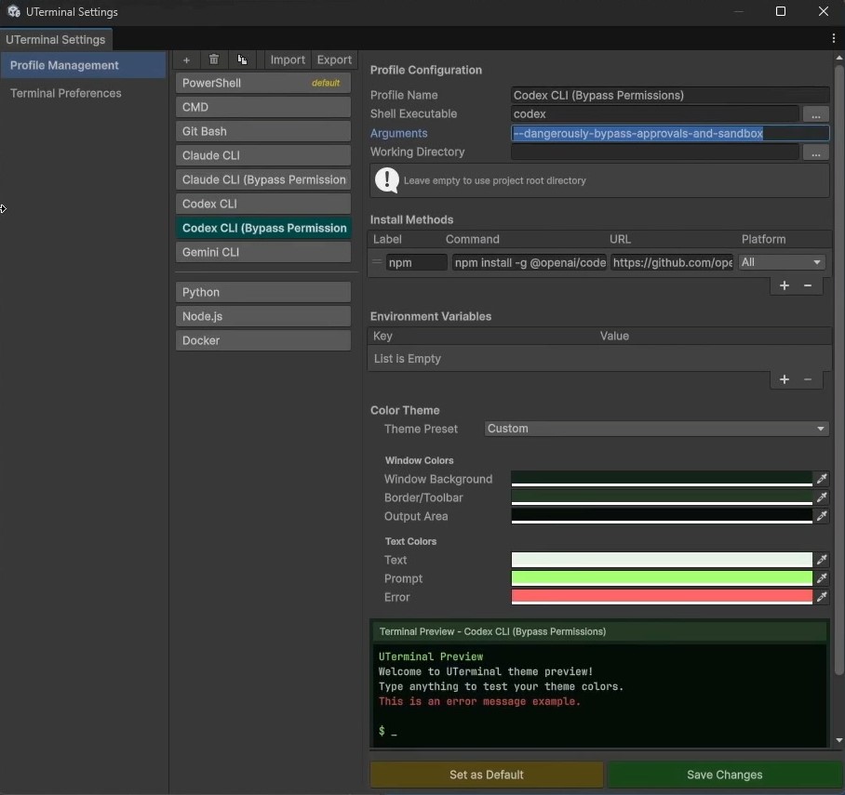Select the Python profile
The width and height of the screenshot is (845, 795).
click(263, 293)
